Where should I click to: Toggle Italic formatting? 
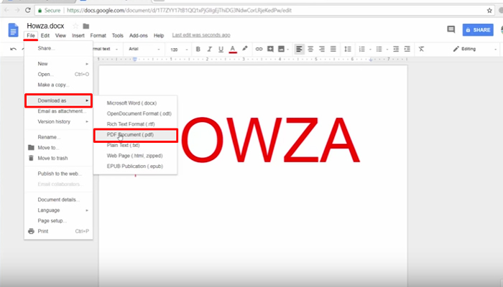pyautogui.click(x=210, y=49)
